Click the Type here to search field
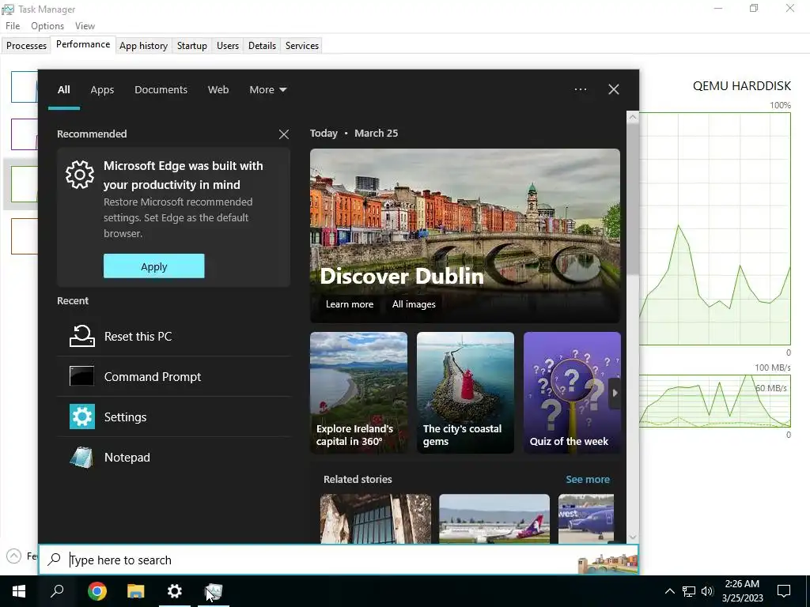810x607 pixels. coord(339,560)
